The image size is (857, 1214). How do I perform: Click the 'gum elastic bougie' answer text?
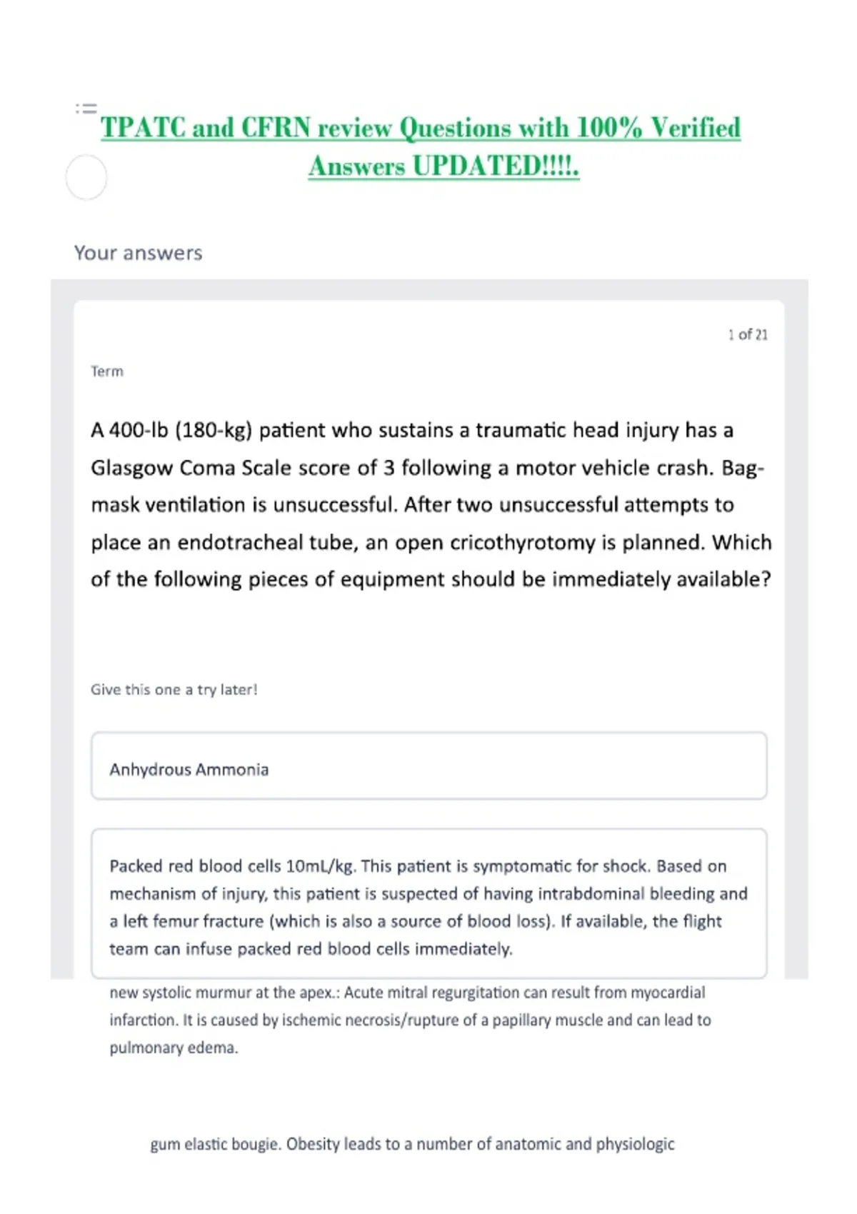tap(215, 1144)
